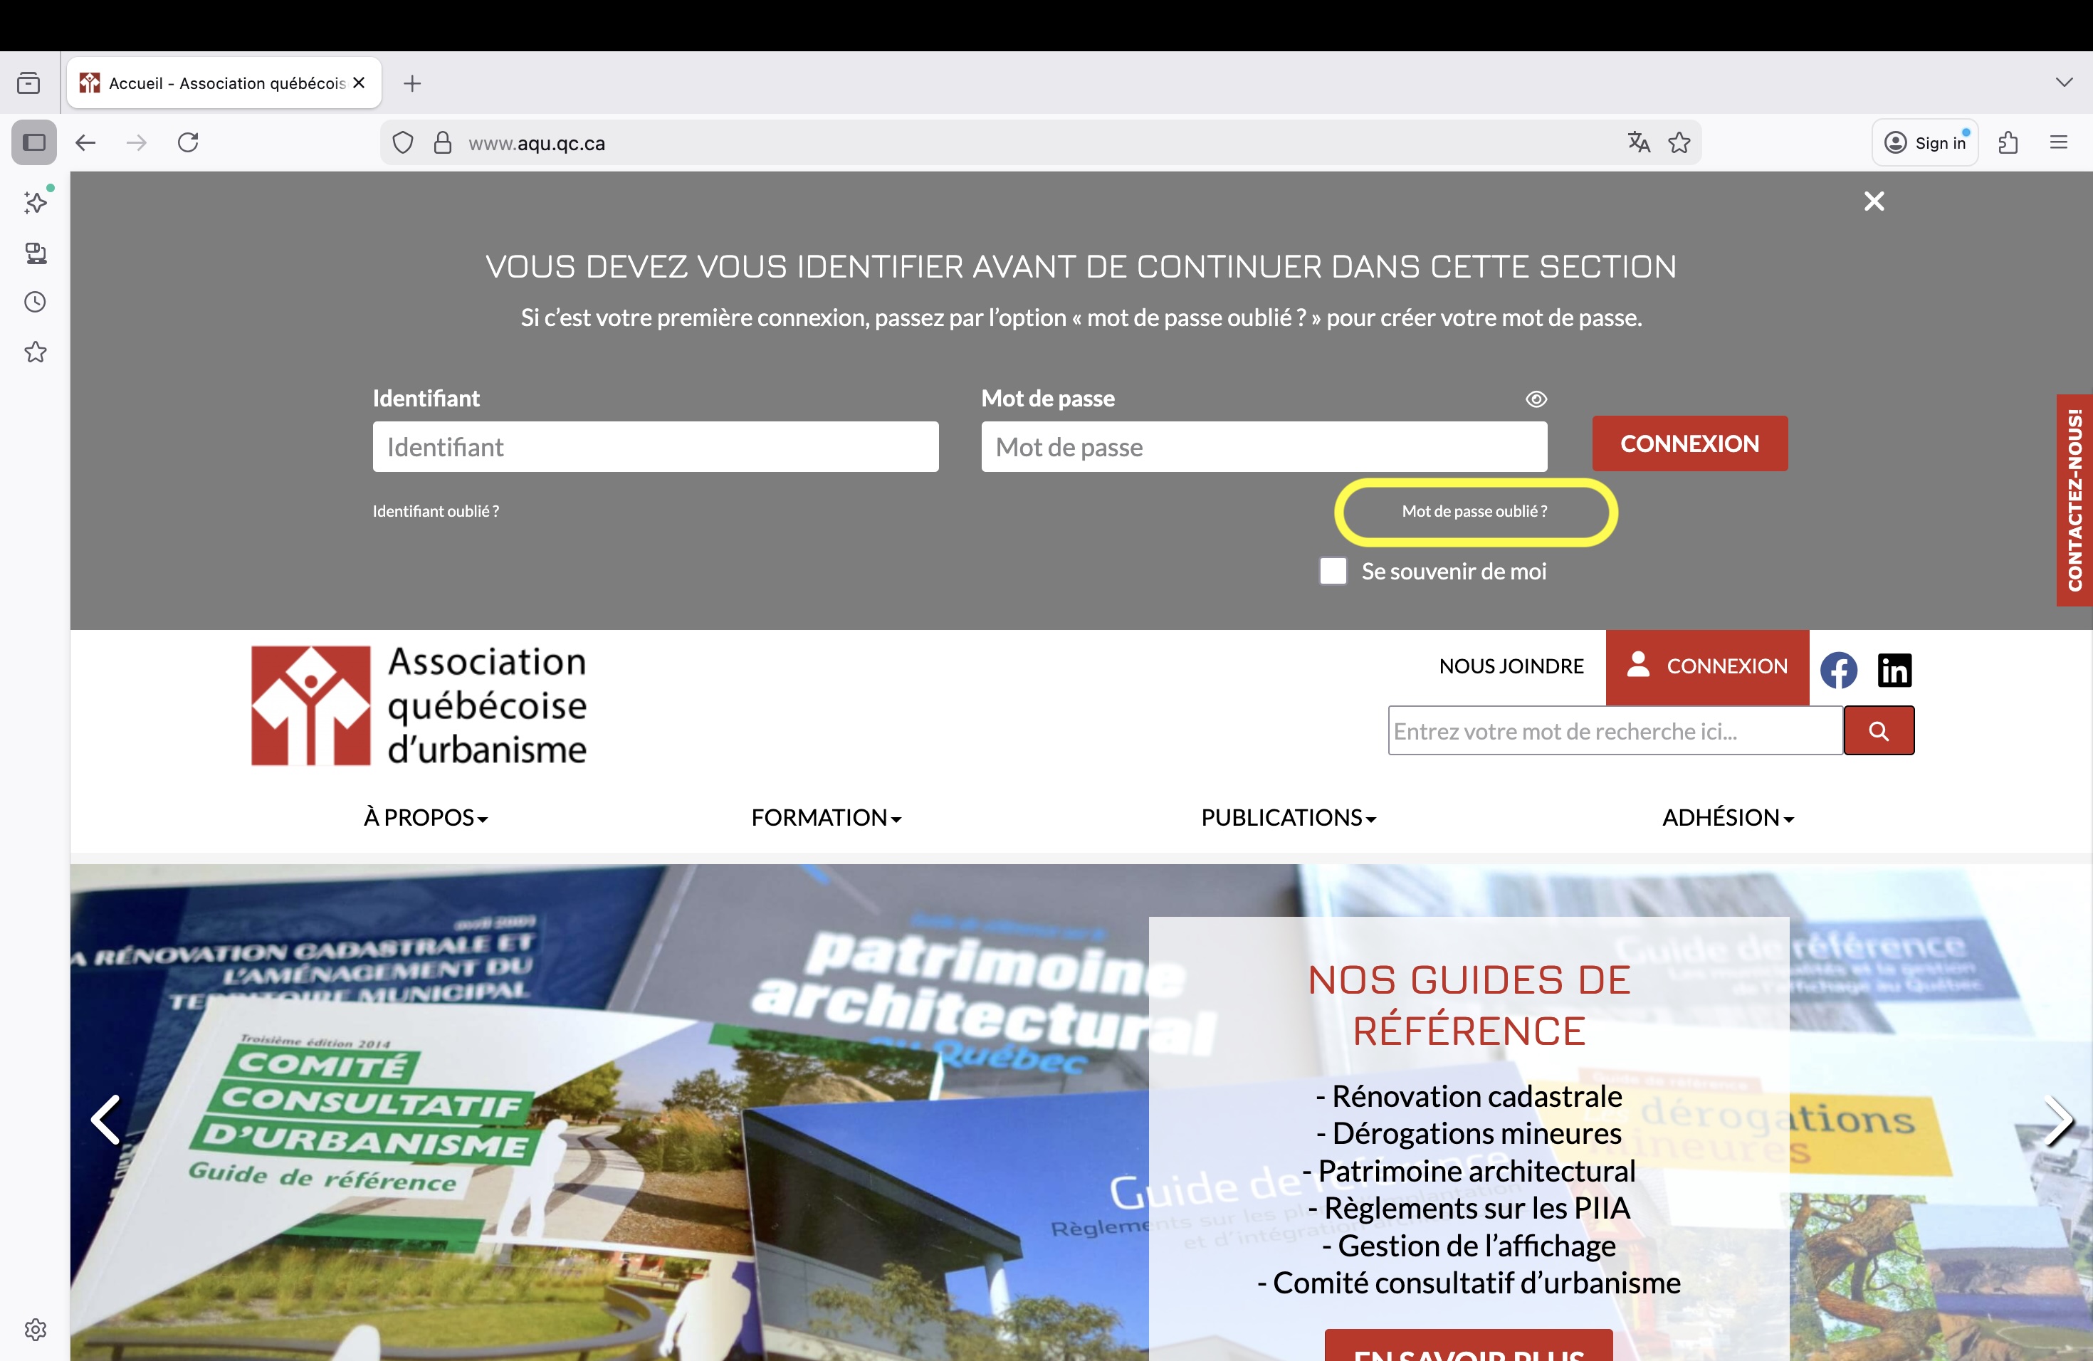2093x1361 pixels.
Task: Expand the À PROPOS dropdown menu
Action: pyautogui.click(x=426, y=818)
